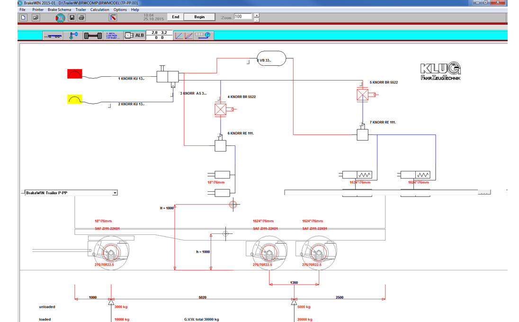
Task: Select the trailer brake valve near 3 KNORR AS
Action: click(168, 76)
